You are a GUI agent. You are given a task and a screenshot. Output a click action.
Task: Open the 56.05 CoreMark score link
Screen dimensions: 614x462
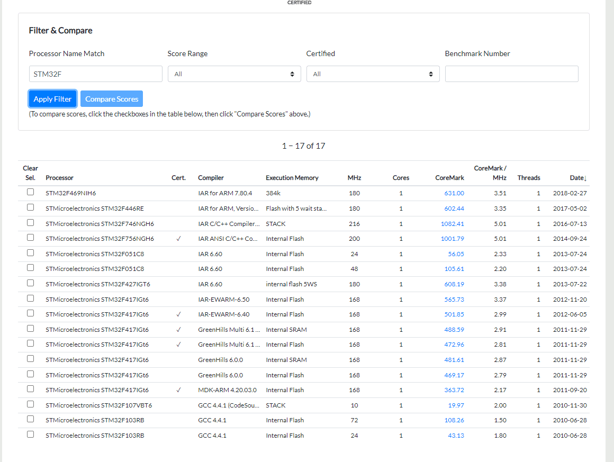[x=456, y=253]
